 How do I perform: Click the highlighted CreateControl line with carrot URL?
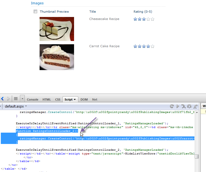pyautogui.click(x=107, y=139)
